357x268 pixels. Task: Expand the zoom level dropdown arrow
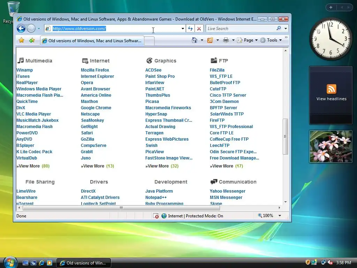280,216
